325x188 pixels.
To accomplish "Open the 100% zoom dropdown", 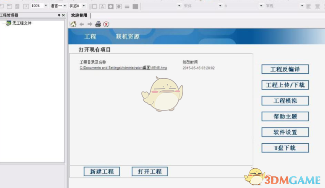I will tap(46, 6).
